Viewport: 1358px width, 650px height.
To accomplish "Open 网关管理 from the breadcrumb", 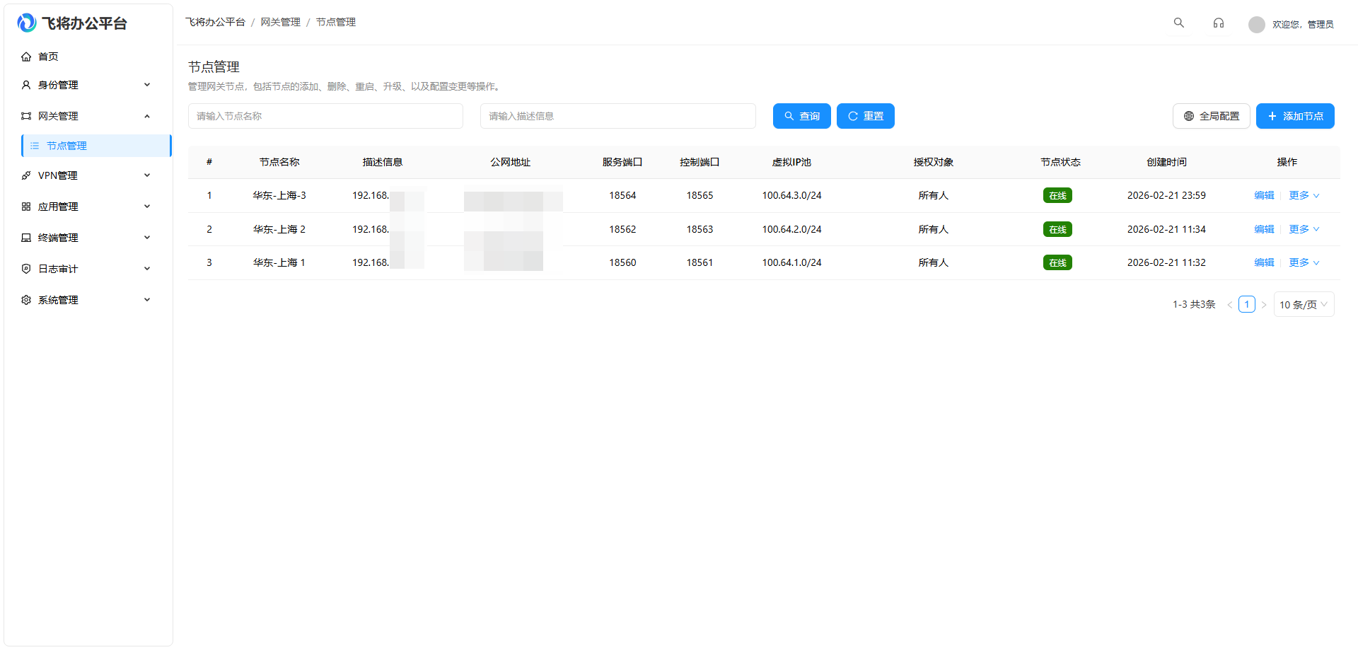I will [x=281, y=22].
